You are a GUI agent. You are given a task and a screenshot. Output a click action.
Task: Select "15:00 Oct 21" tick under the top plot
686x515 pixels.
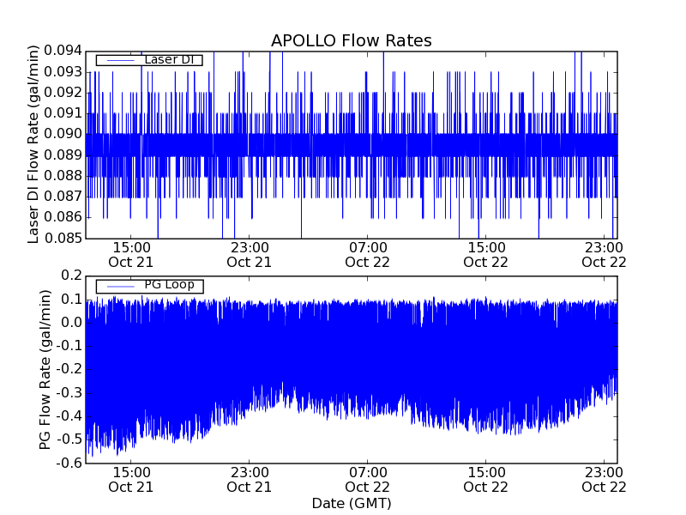point(130,254)
